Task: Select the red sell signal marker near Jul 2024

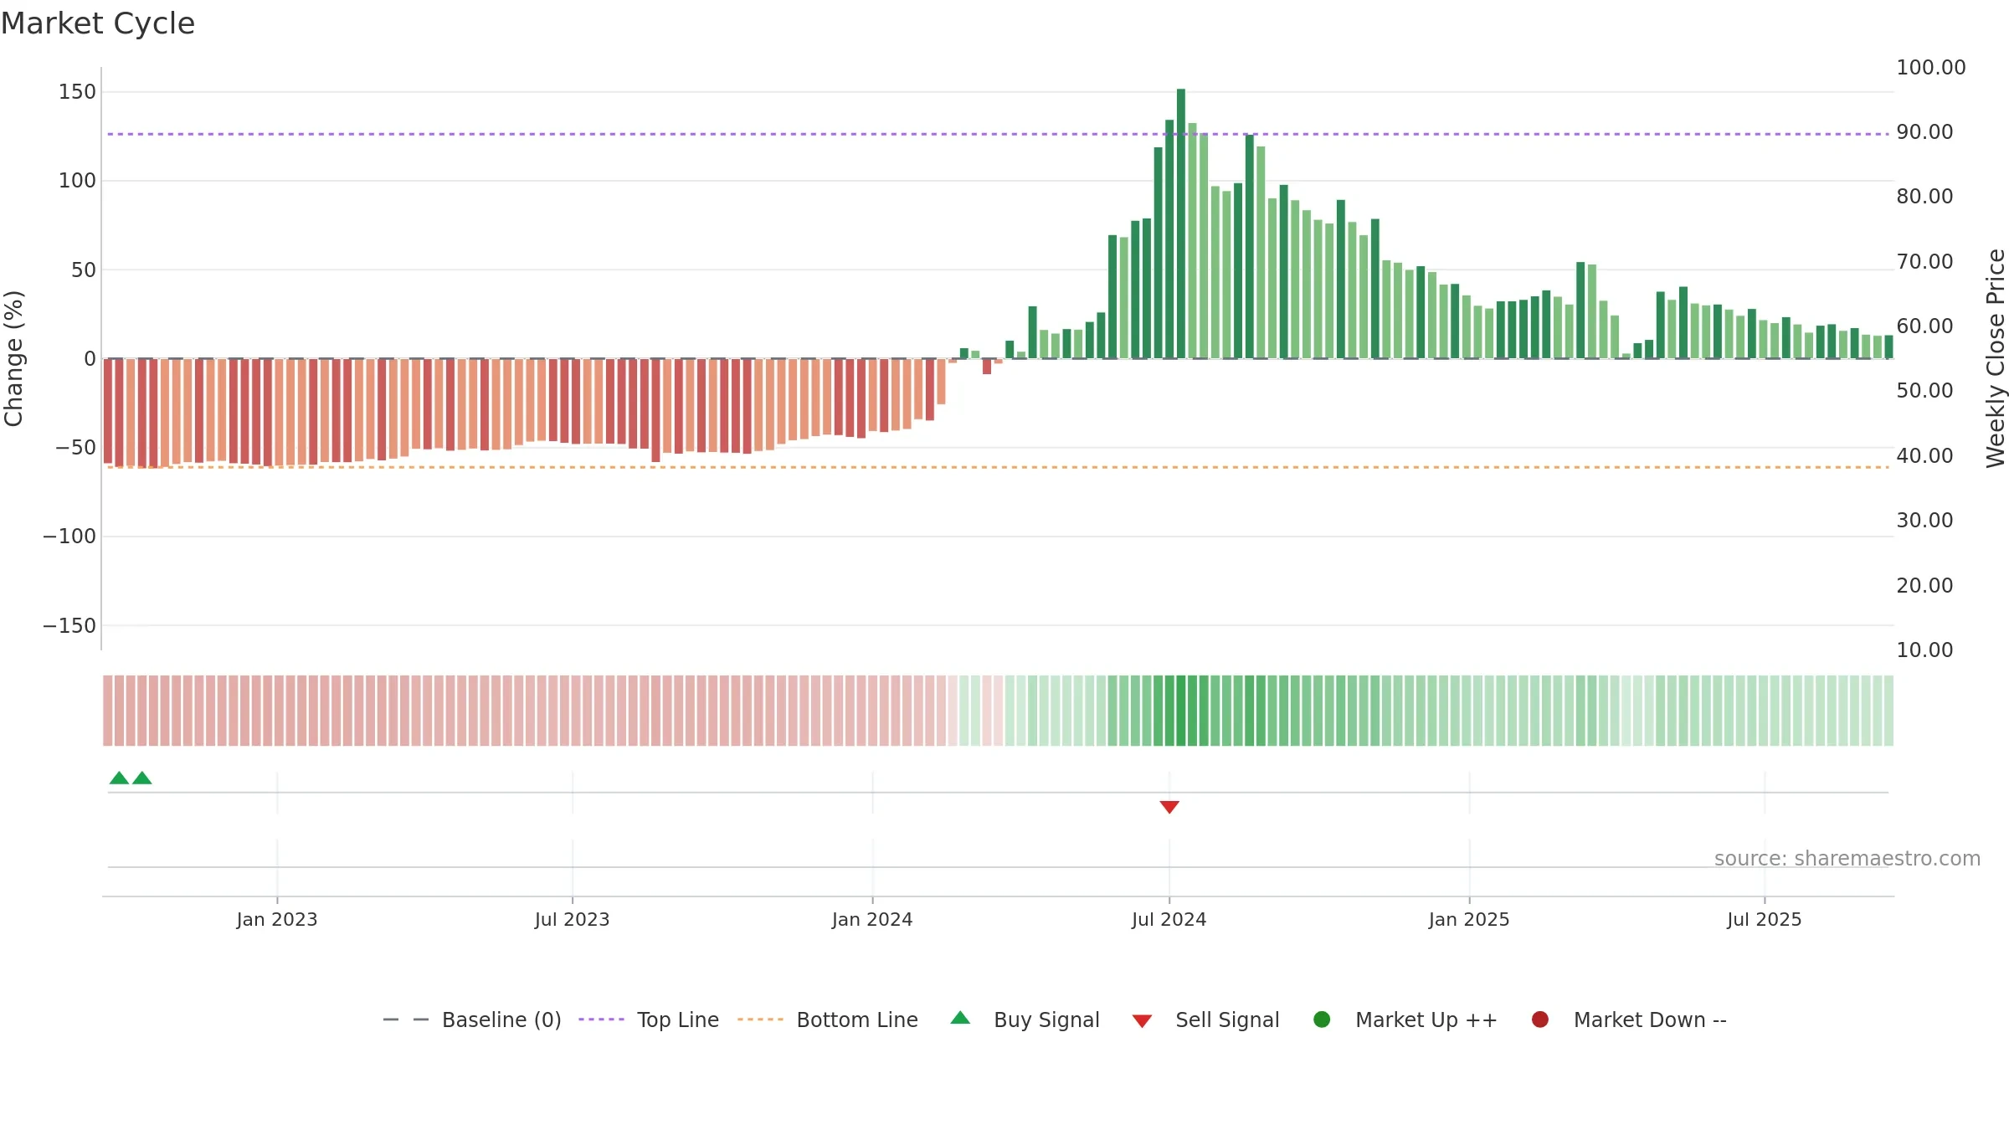Action: [1169, 807]
